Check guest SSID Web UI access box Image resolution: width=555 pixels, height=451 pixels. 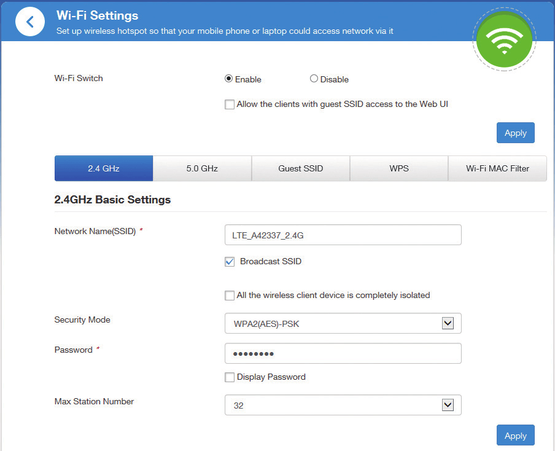tap(230, 104)
